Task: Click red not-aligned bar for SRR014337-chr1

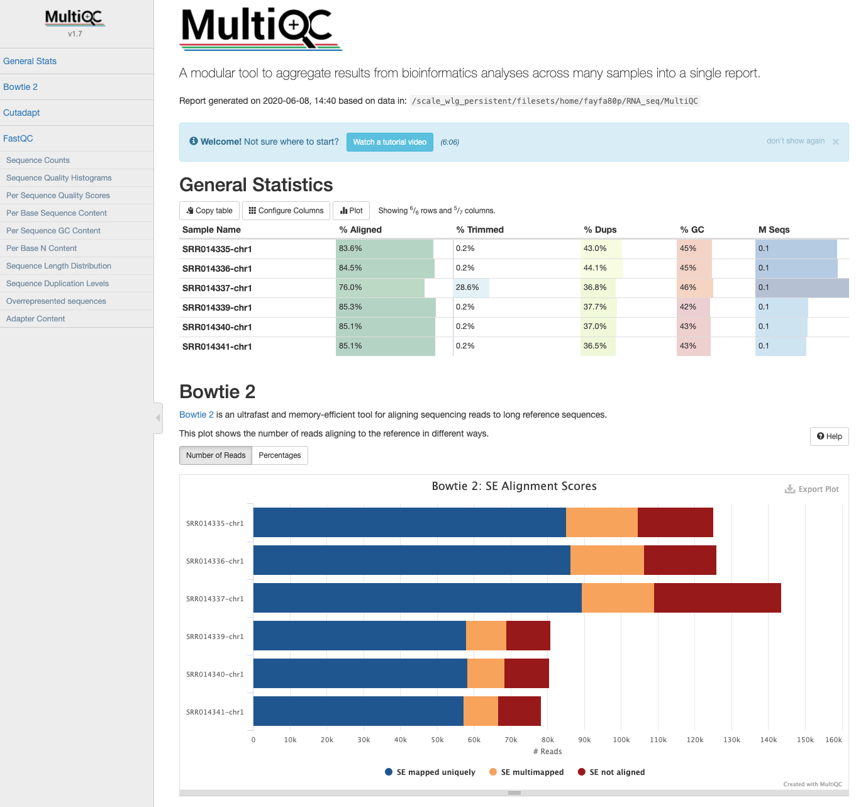Action: [718, 598]
